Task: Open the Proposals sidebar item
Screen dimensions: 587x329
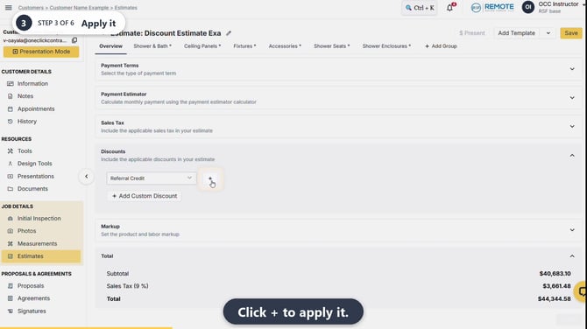Action: coord(31,286)
